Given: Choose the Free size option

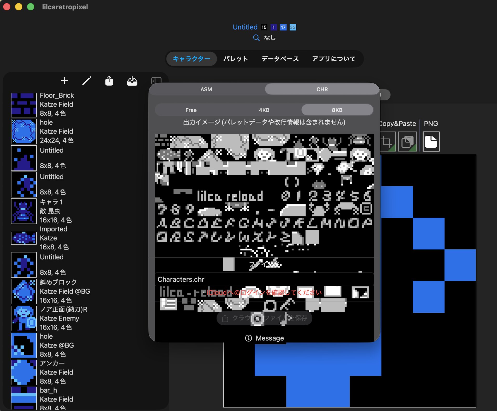Looking at the screenshot, I should pyautogui.click(x=191, y=110).
